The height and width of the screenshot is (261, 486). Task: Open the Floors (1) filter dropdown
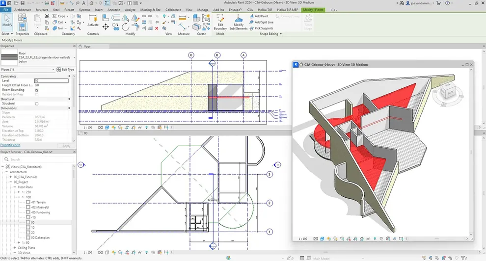click(x=27, y=70)
